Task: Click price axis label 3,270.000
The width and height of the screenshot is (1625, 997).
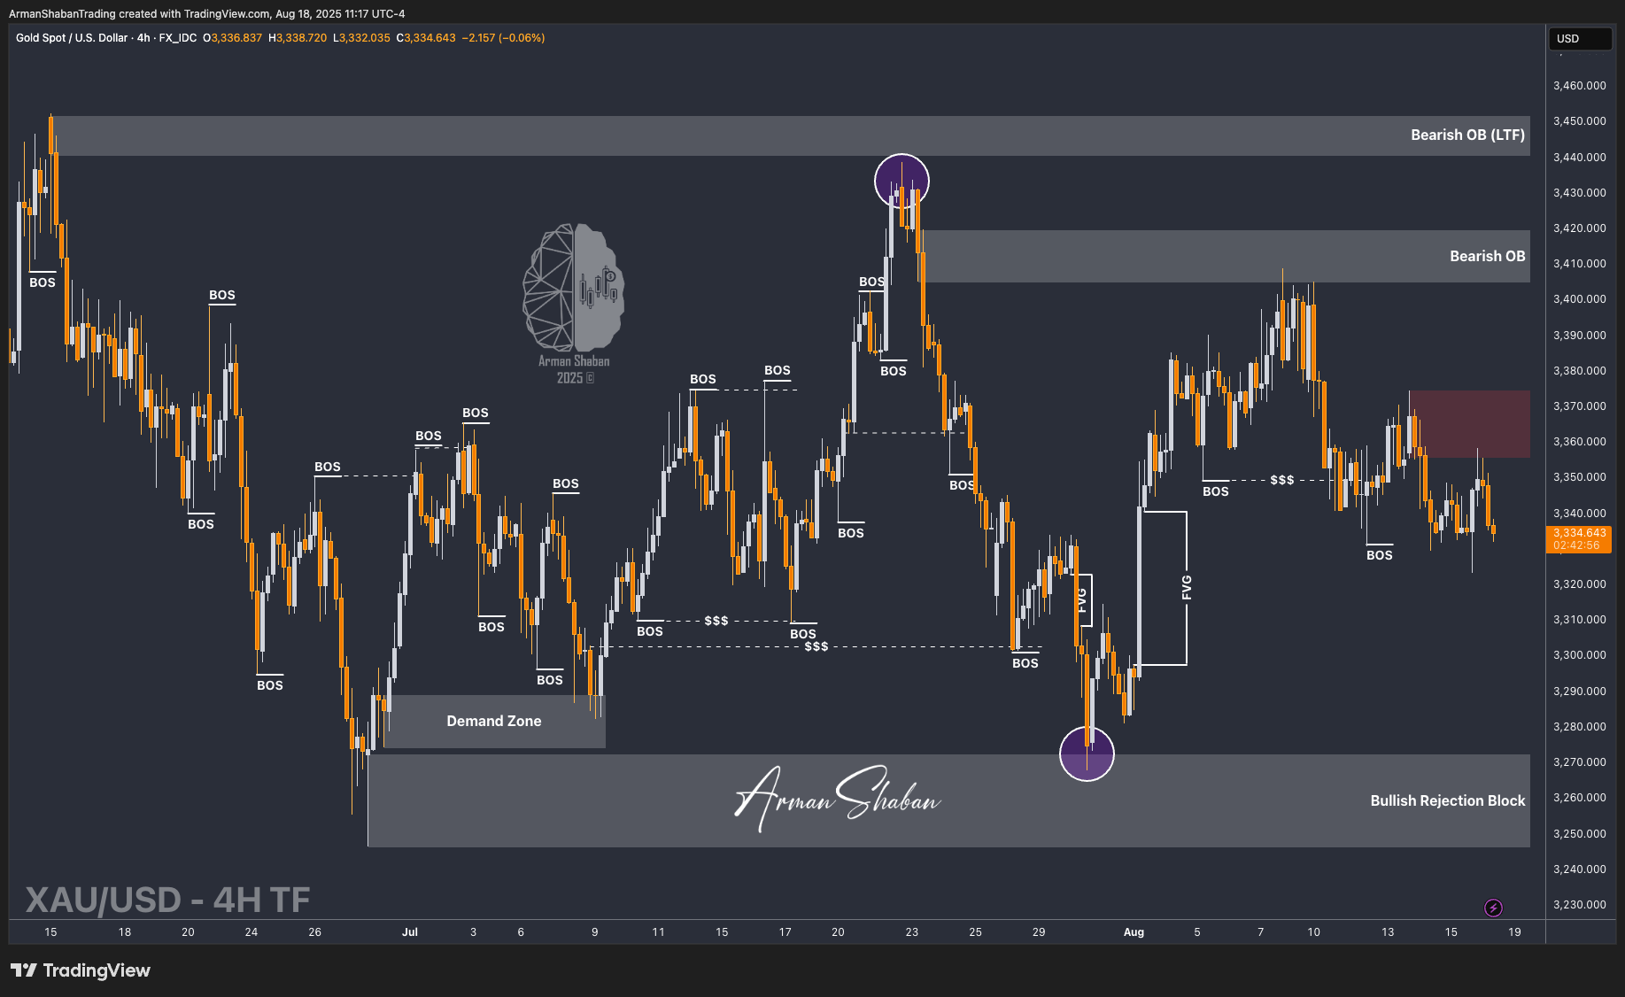Action: (1579, 762)
